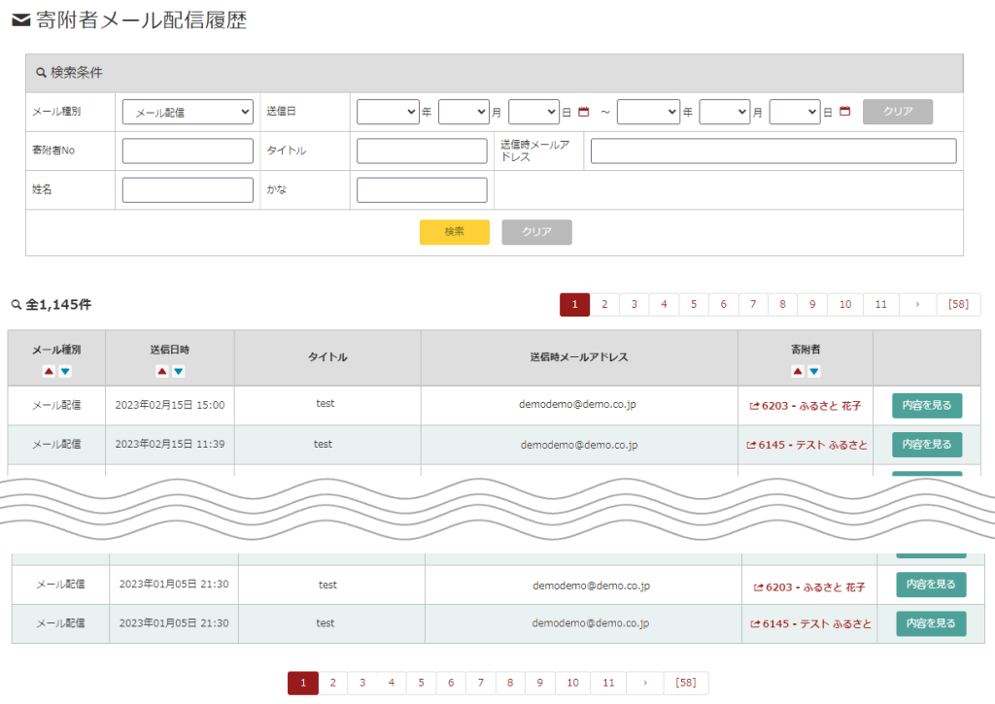Open the start date calendar picker icon
Viewport: 995px width, 704px height.
click(584, 113)
